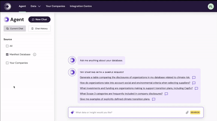
Task: Click chat icon after climate transition plans example
Action: click(153, 99)
